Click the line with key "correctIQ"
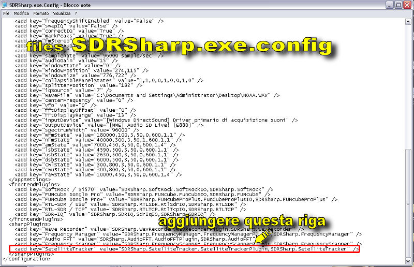Image resolution: width=414 pixels, height=267 pixels. pyautogui.click(x=69, y=31)
